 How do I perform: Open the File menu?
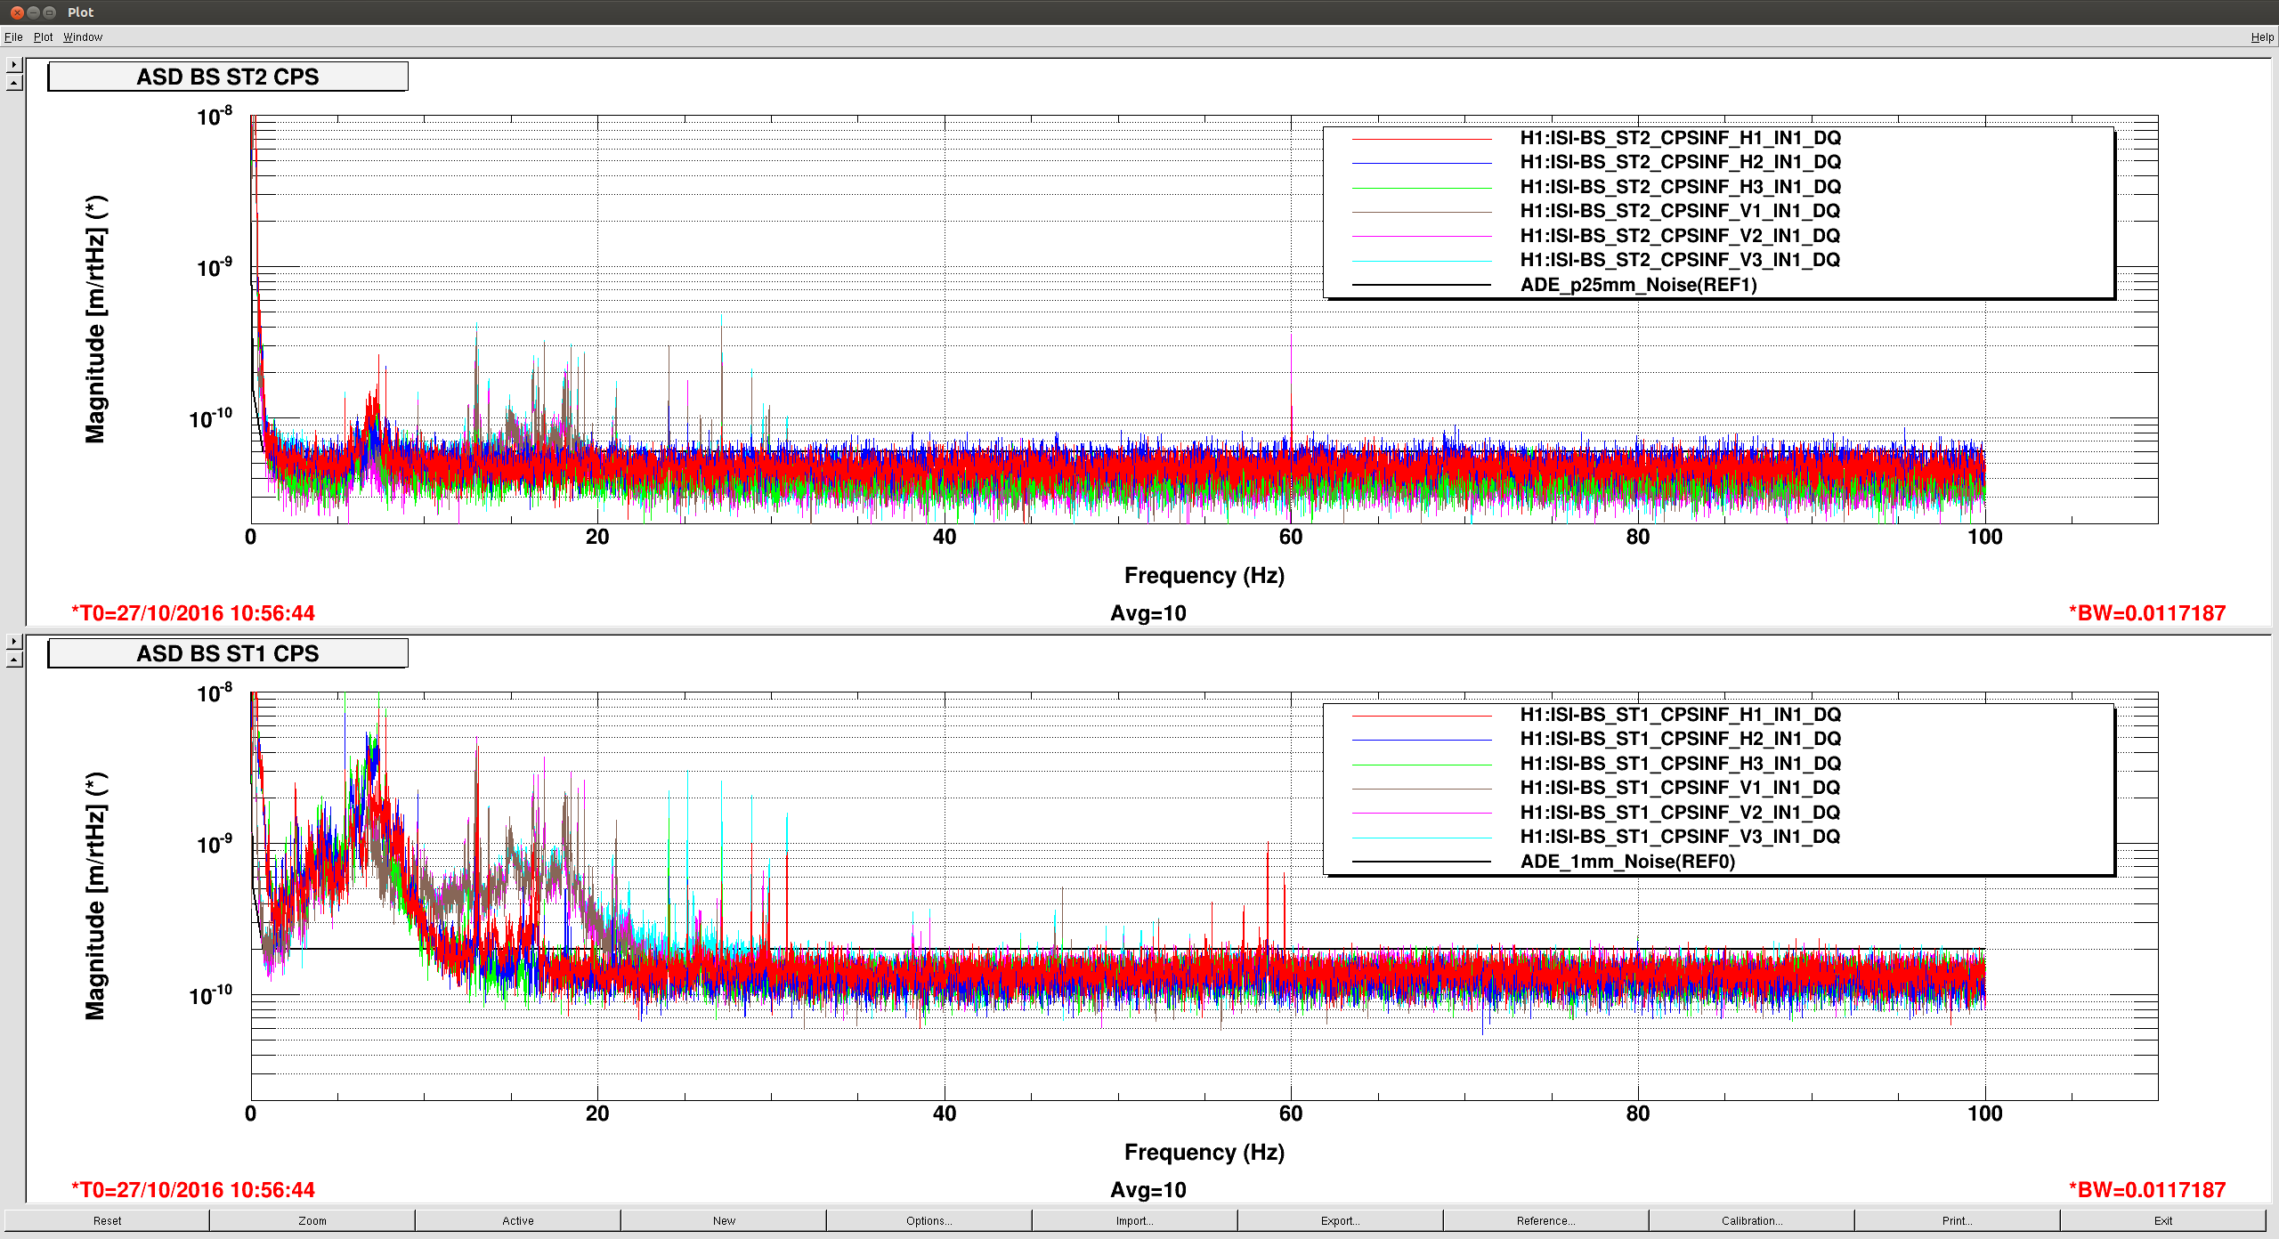click(13, 37)
